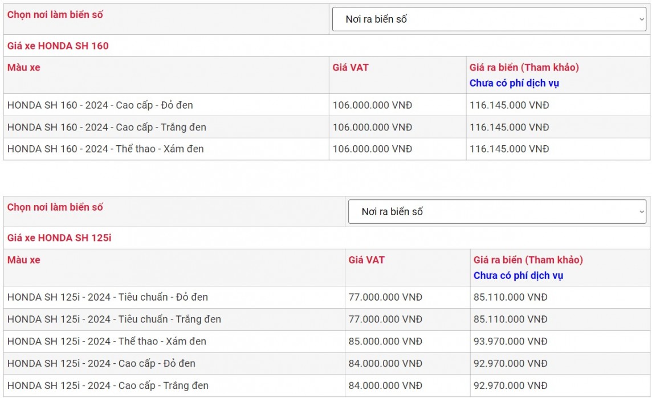
Task: Click Chưa có phí dịch vụ in SH 125i table
Action: pos(518,276)
